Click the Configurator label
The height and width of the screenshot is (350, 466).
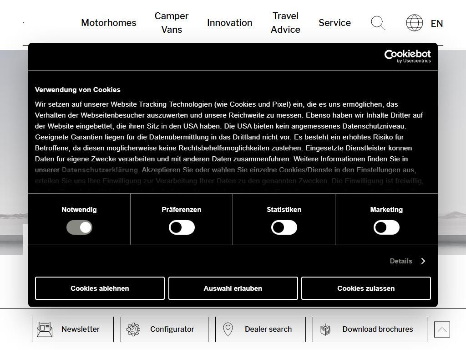[172, 329]
